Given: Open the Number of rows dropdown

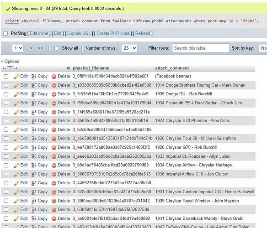Looking at the screenshot, I should click(x=129, y=48).
